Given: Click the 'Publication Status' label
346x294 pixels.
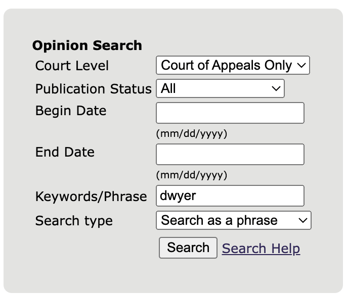Looking at the screenshot, I should tap(93, 89).
